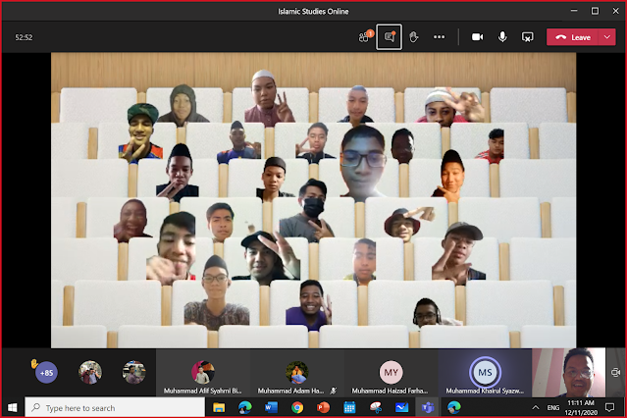
Task: Raise your hand in the meeting
Action: (x=414, y=37)
